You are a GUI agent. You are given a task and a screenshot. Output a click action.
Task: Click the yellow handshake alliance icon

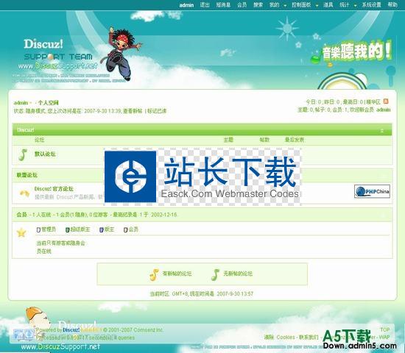[24, 193]
